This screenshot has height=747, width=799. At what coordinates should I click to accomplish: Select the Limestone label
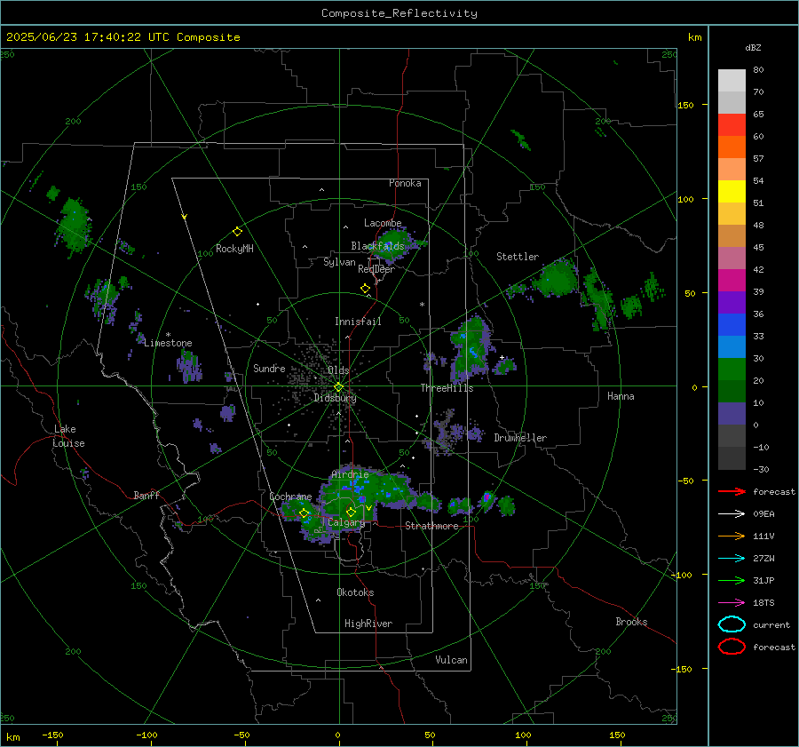168,343
